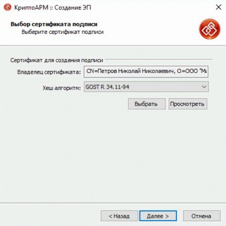226x226 pixels.
Task: Click the Сертификат для создания подписи group header
Action: (x=57, y=60)
